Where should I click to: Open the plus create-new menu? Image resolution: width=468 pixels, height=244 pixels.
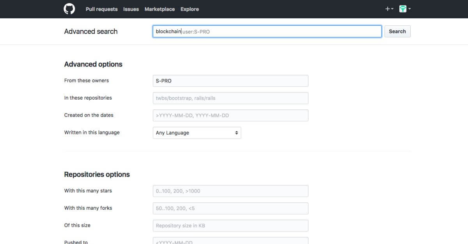click(x=389, y=9)
